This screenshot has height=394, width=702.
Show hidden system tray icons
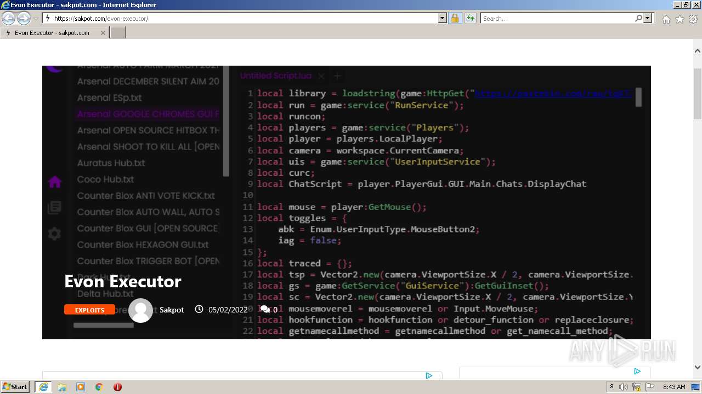[x=612, y=386]
